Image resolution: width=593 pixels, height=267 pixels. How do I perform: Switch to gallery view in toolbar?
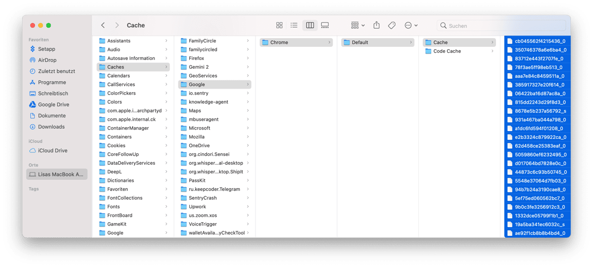(325, 25)
